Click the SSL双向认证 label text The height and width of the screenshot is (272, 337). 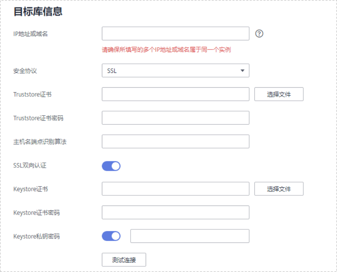tap(30, 165)
